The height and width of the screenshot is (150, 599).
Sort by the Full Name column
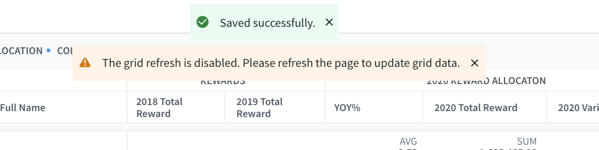[23, 108]
